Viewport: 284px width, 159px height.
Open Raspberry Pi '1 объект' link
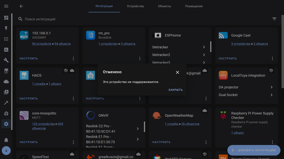(237, 133)
